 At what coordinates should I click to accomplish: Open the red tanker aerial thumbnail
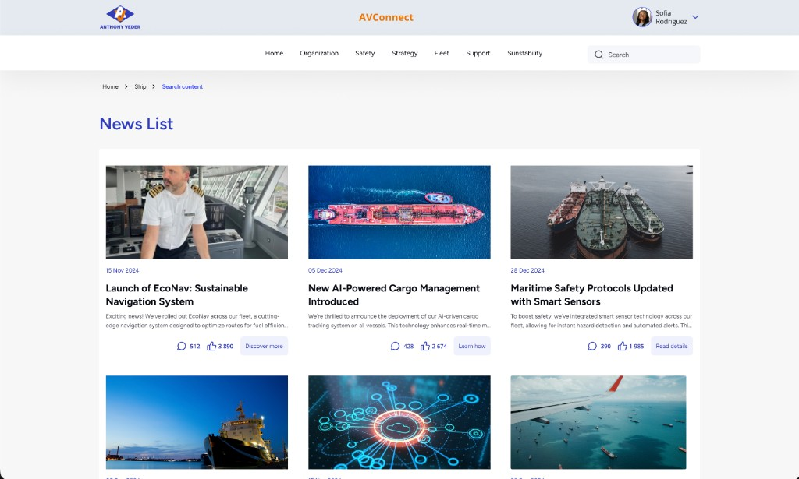tap(399, 212)
